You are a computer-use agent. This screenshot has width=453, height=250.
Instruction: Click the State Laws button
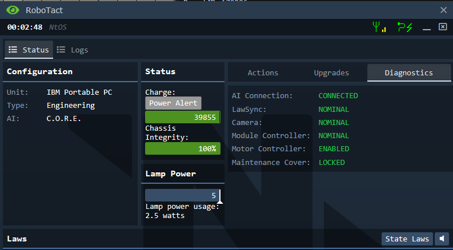[407, 239]
